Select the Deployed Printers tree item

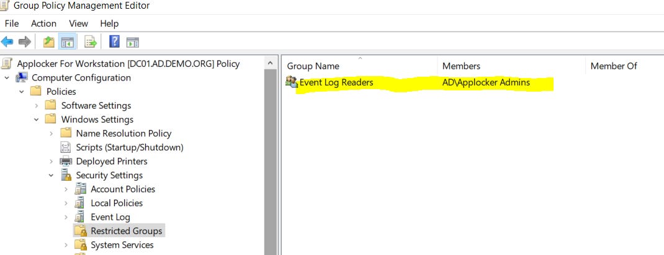pyautogui.click(x=111, y=162)
